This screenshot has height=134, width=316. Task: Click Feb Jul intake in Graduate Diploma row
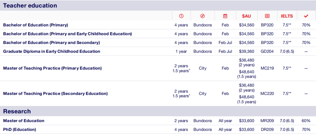pyautogui.click(x=225, y=51)
